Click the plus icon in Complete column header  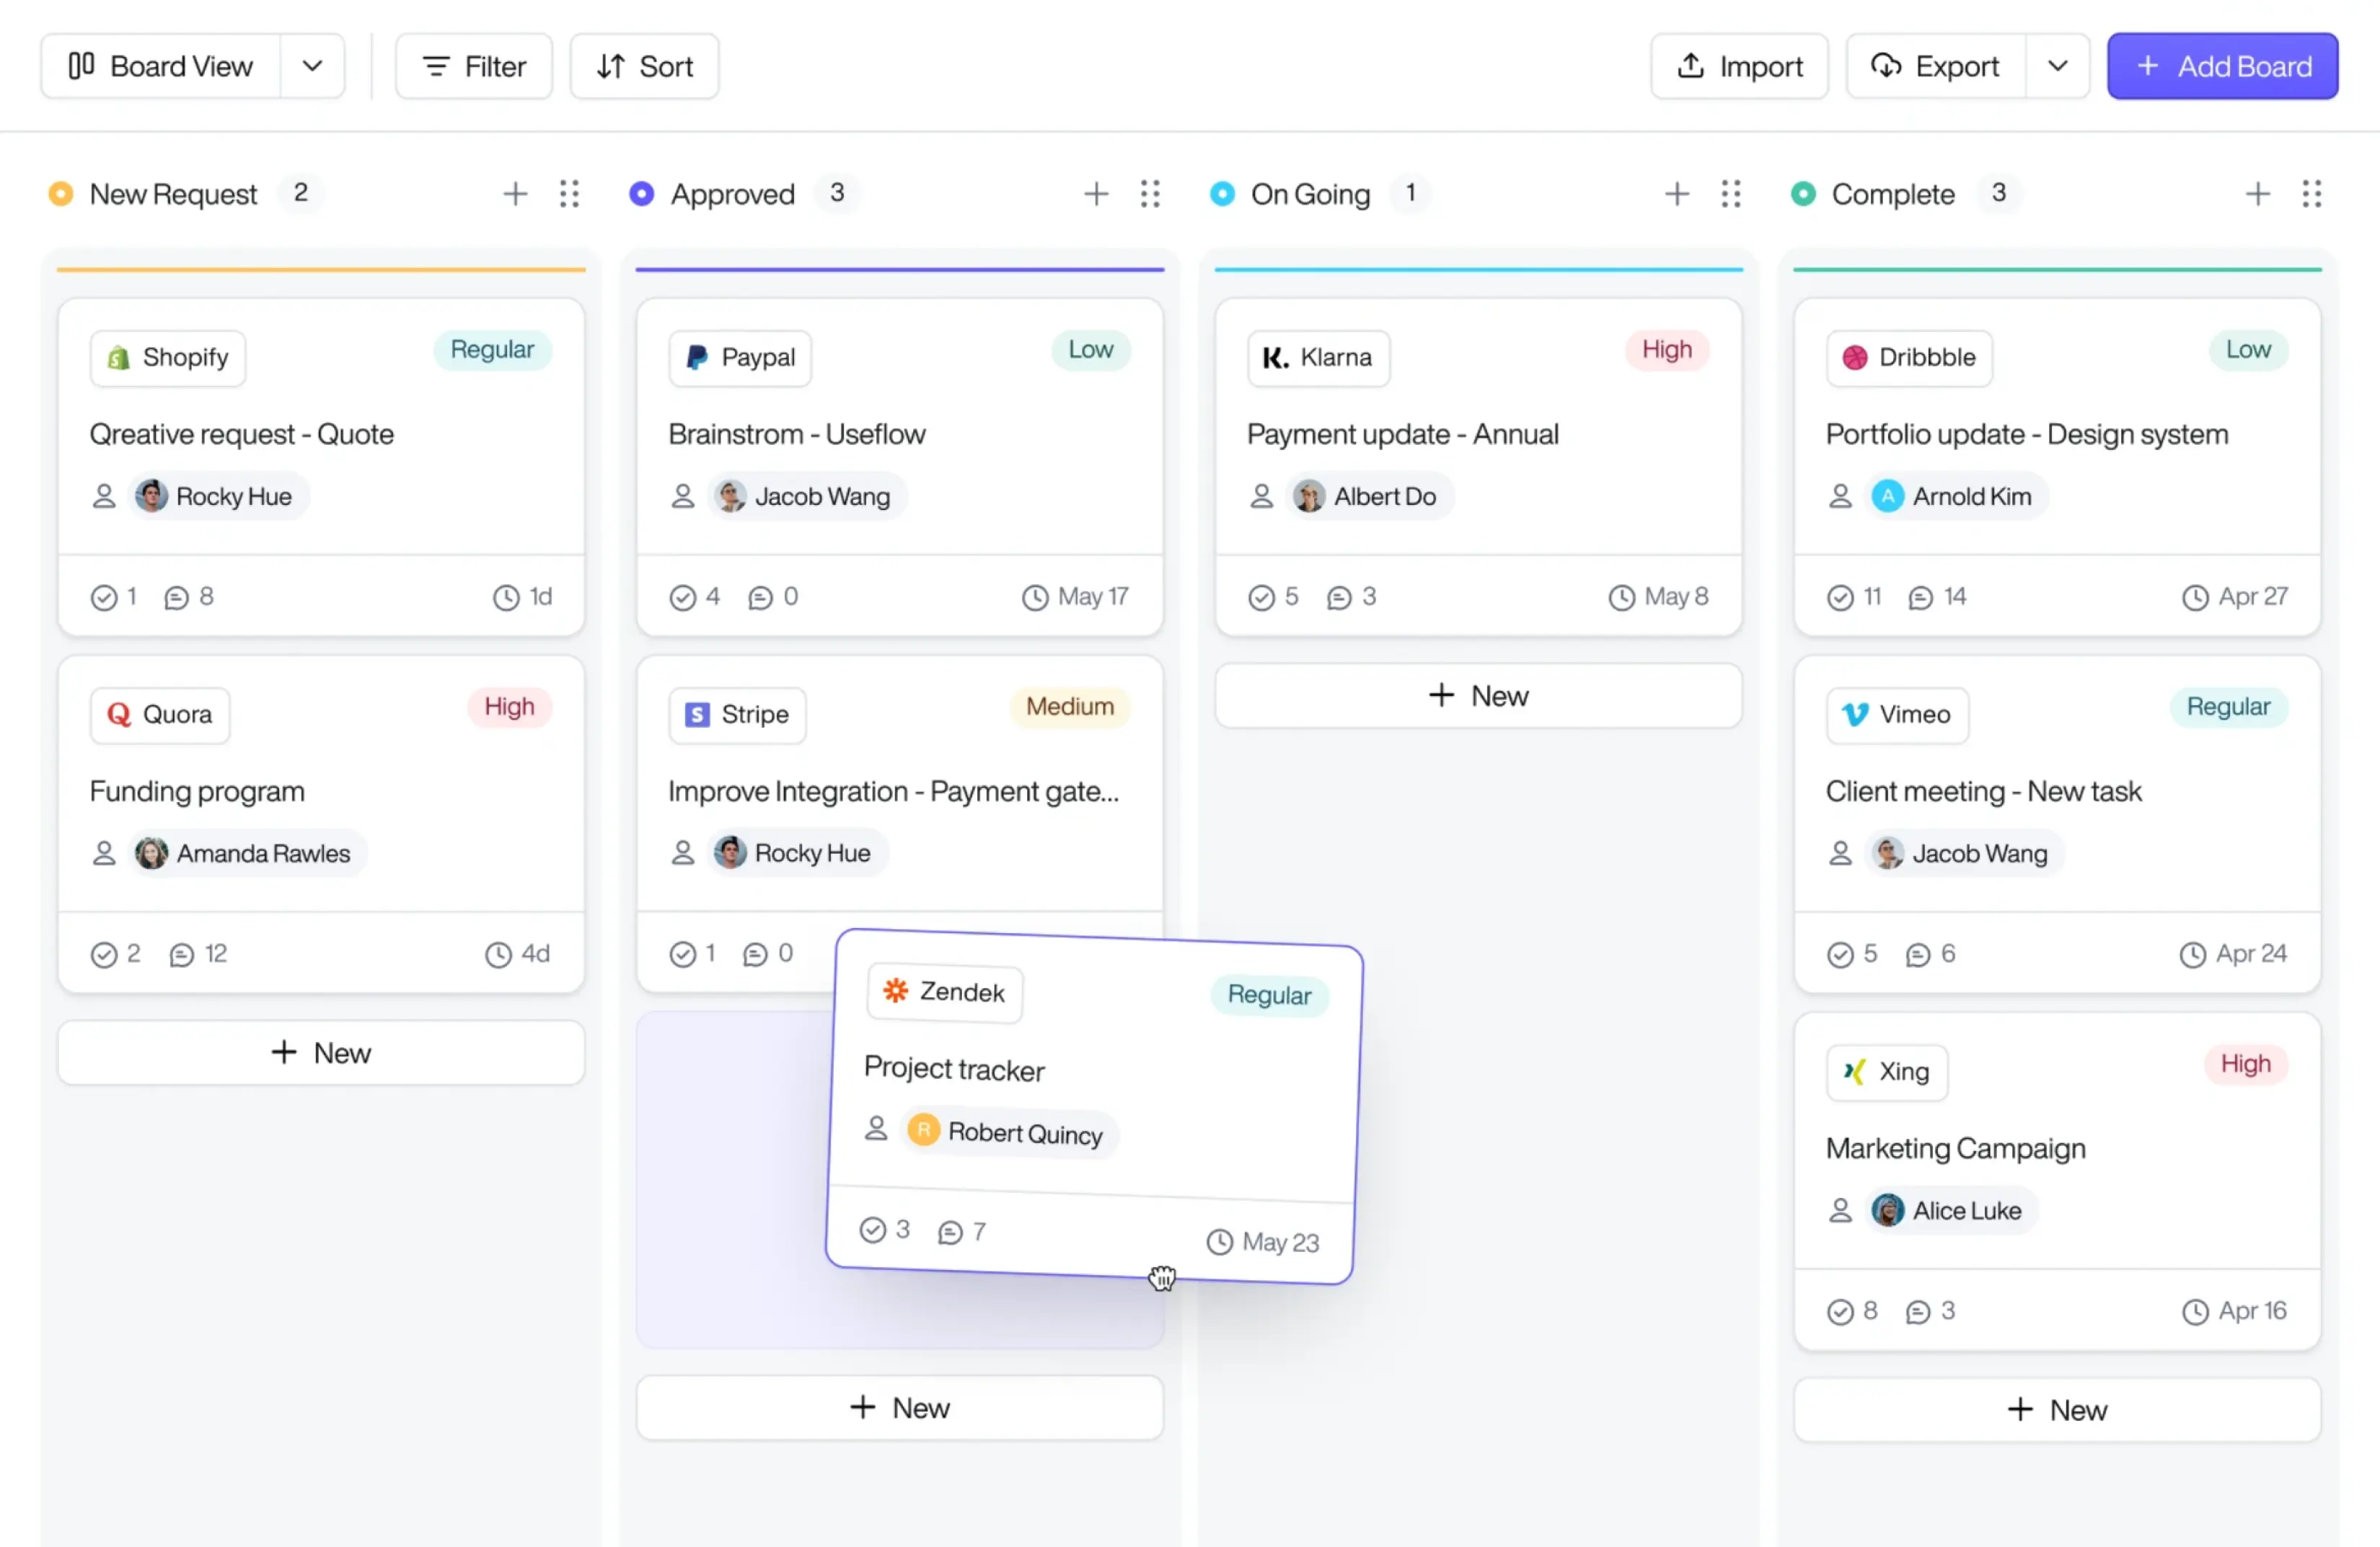pyautogui.click(x=2257, y=193)
